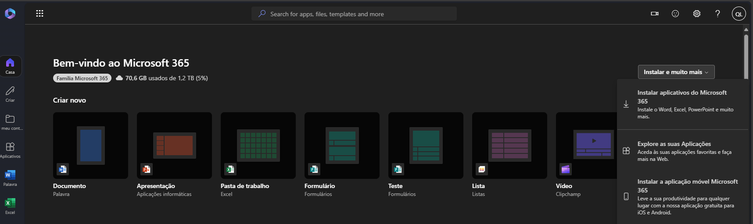
Task: Open the video meeting camera icon
Action: point(655,14)
